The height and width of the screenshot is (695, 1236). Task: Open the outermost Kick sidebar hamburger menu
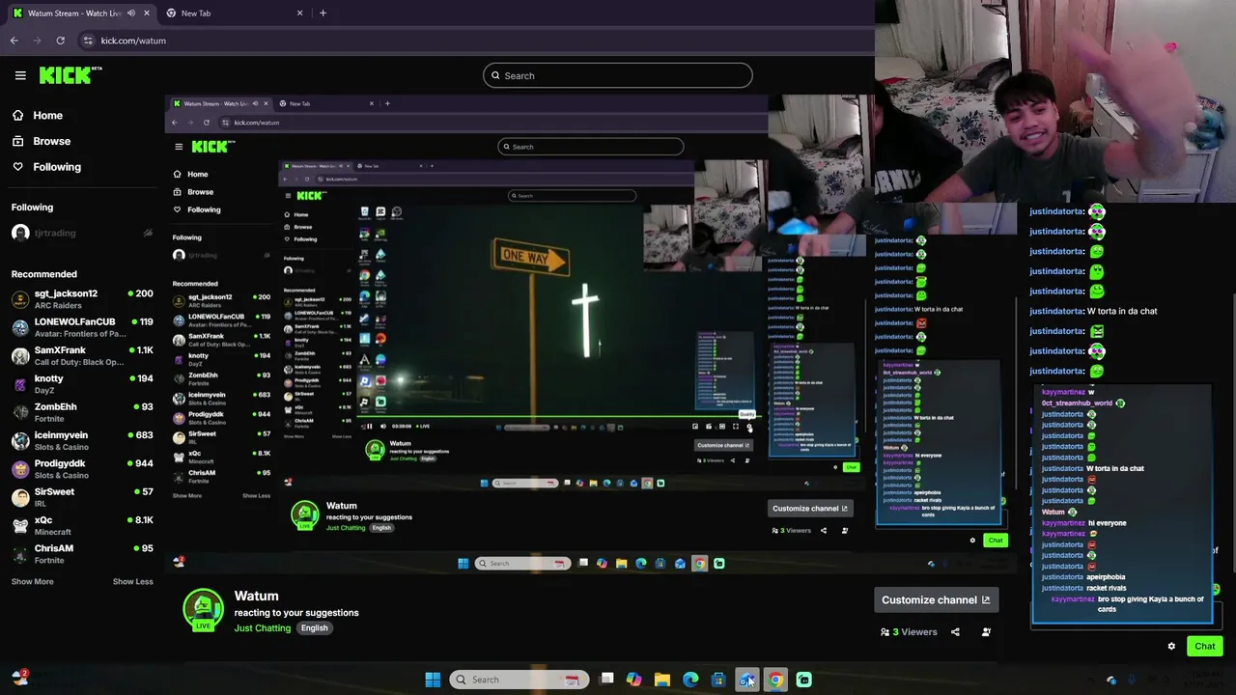coord(20,75)
